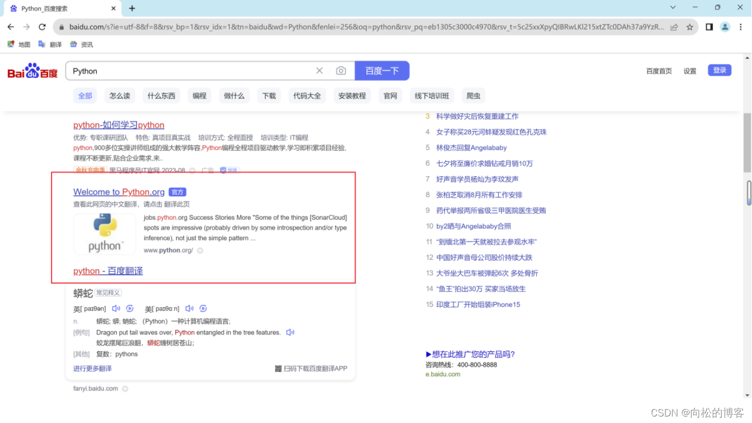This screenshot has height=423, width=752.
Task: Open the python-如何学习python ad link
Action: point(119,125)
